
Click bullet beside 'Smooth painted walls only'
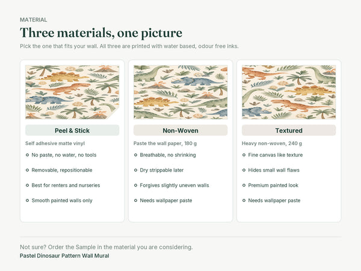point(27,201)
